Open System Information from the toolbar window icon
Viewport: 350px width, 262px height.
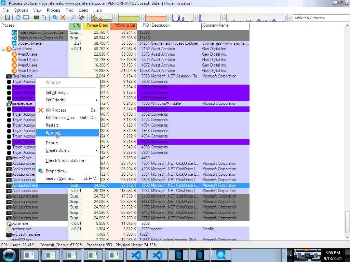[x=26, y=17]
